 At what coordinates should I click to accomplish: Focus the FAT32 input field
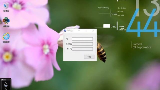(x=82, y=44)
